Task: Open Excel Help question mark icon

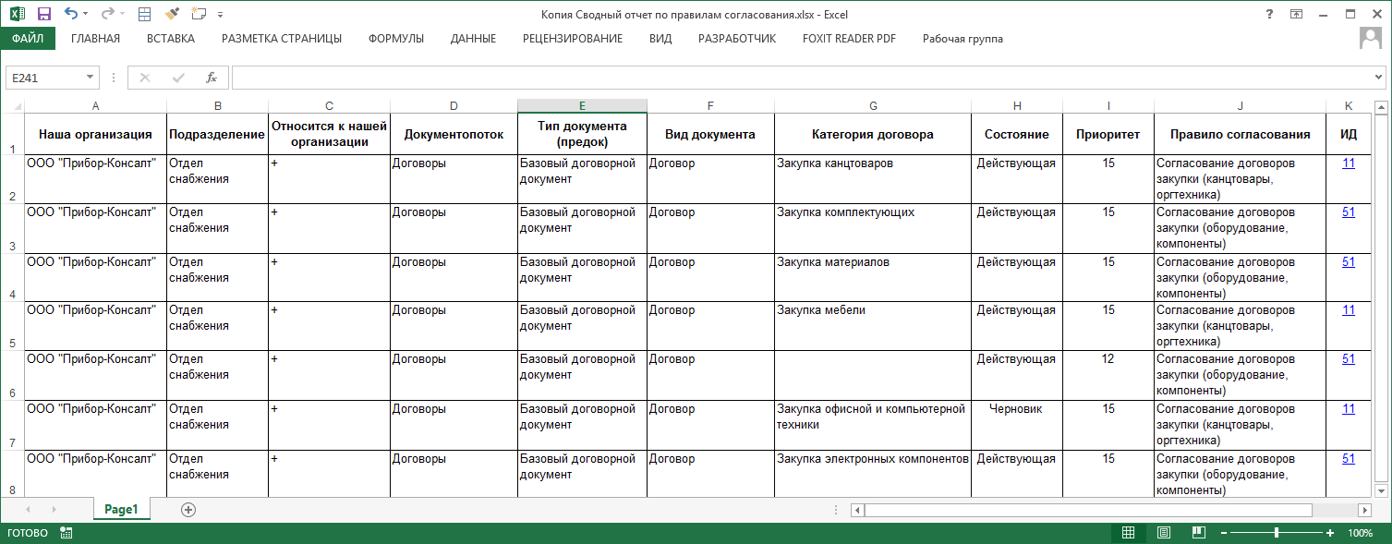Action: tap(1271, 14)
